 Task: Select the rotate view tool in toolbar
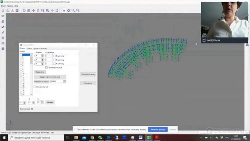point(24,11)
